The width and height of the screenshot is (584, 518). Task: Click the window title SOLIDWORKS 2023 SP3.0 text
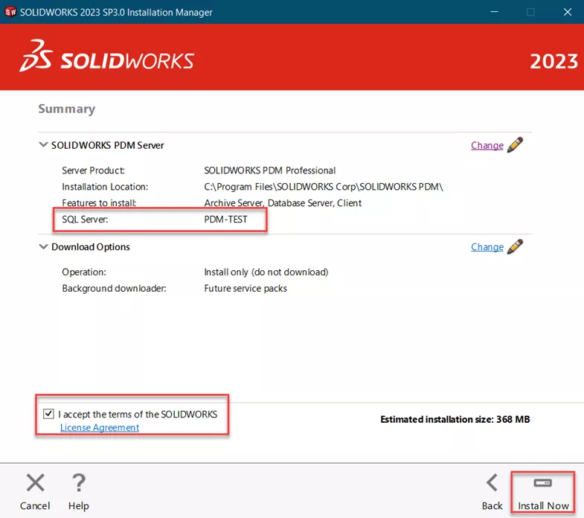pos(116,13)
